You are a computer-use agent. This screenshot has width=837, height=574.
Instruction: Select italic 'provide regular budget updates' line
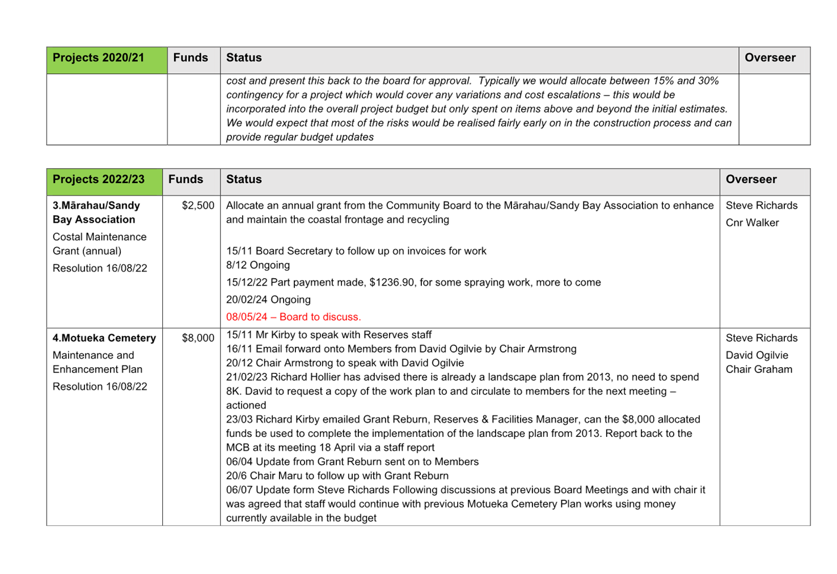300,137
